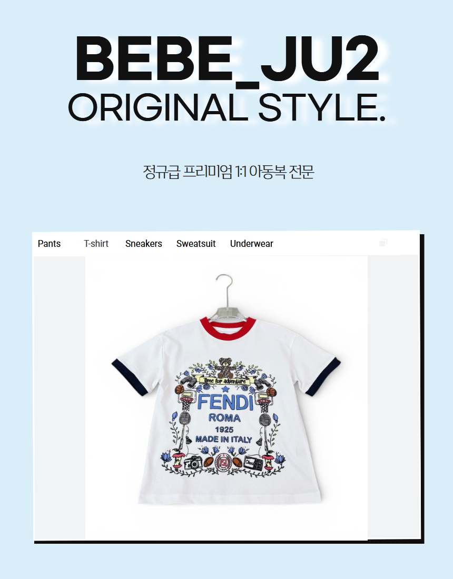
Task: Click the camera illustration on shirt print
Action: 193,462
